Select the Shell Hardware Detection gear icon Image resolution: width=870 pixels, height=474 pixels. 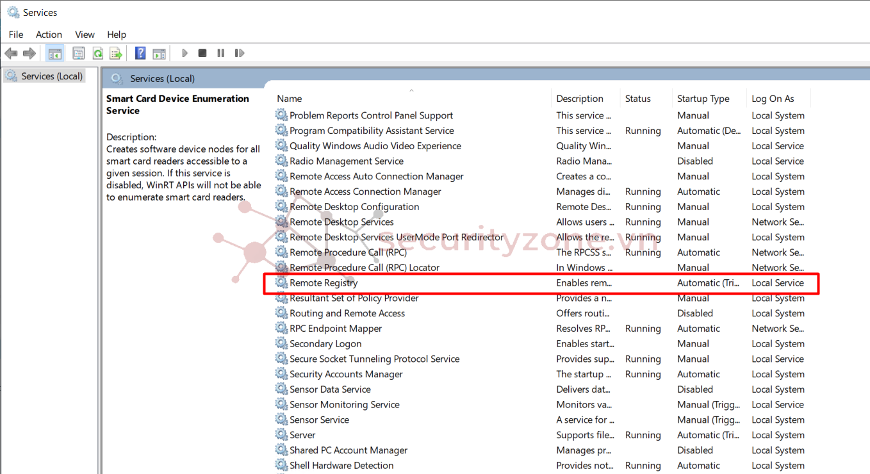coord(281,466)
